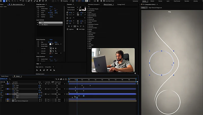This screenshot has height=115, width=203.
Task: Click the align top icon
Action: (x=47, y=70)
